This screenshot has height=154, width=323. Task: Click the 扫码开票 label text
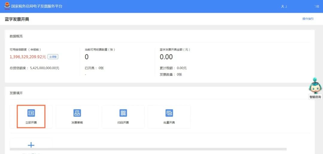pyautogui.click(x=123, y=123)
